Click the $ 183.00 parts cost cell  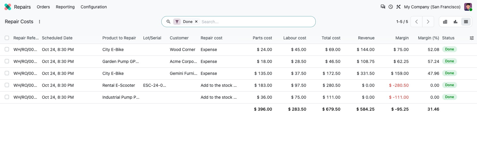(x=263, y=85)
